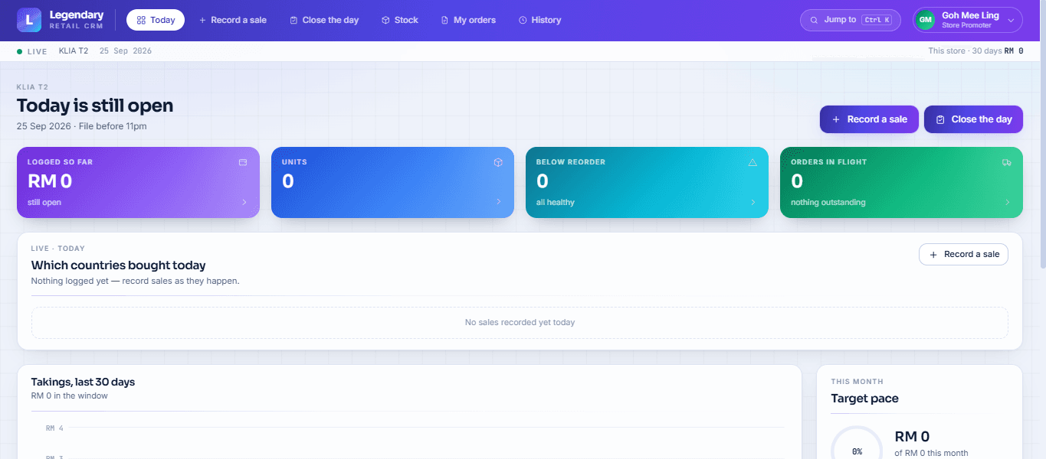Viewport: 1046px width, 459px height.
Task: Click This store 30 days RM 0
Action: (976, 51)
